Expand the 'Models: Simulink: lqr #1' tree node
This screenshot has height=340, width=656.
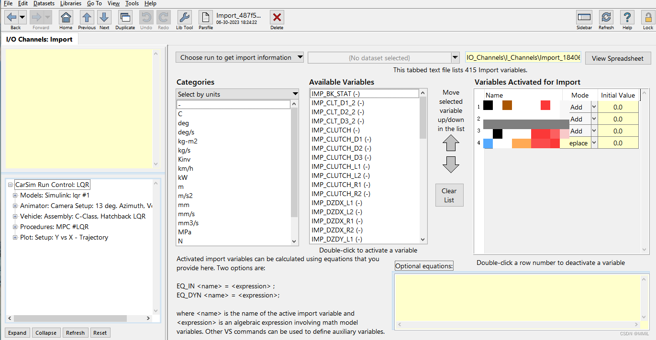pyautogui.click(x=15, y=195)
